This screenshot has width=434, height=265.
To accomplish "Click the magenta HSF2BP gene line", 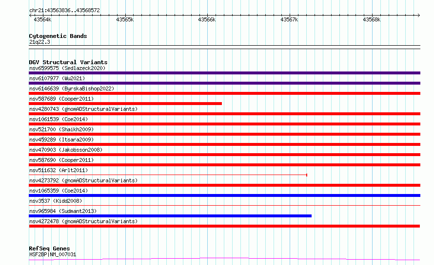I will click(224, 259).
